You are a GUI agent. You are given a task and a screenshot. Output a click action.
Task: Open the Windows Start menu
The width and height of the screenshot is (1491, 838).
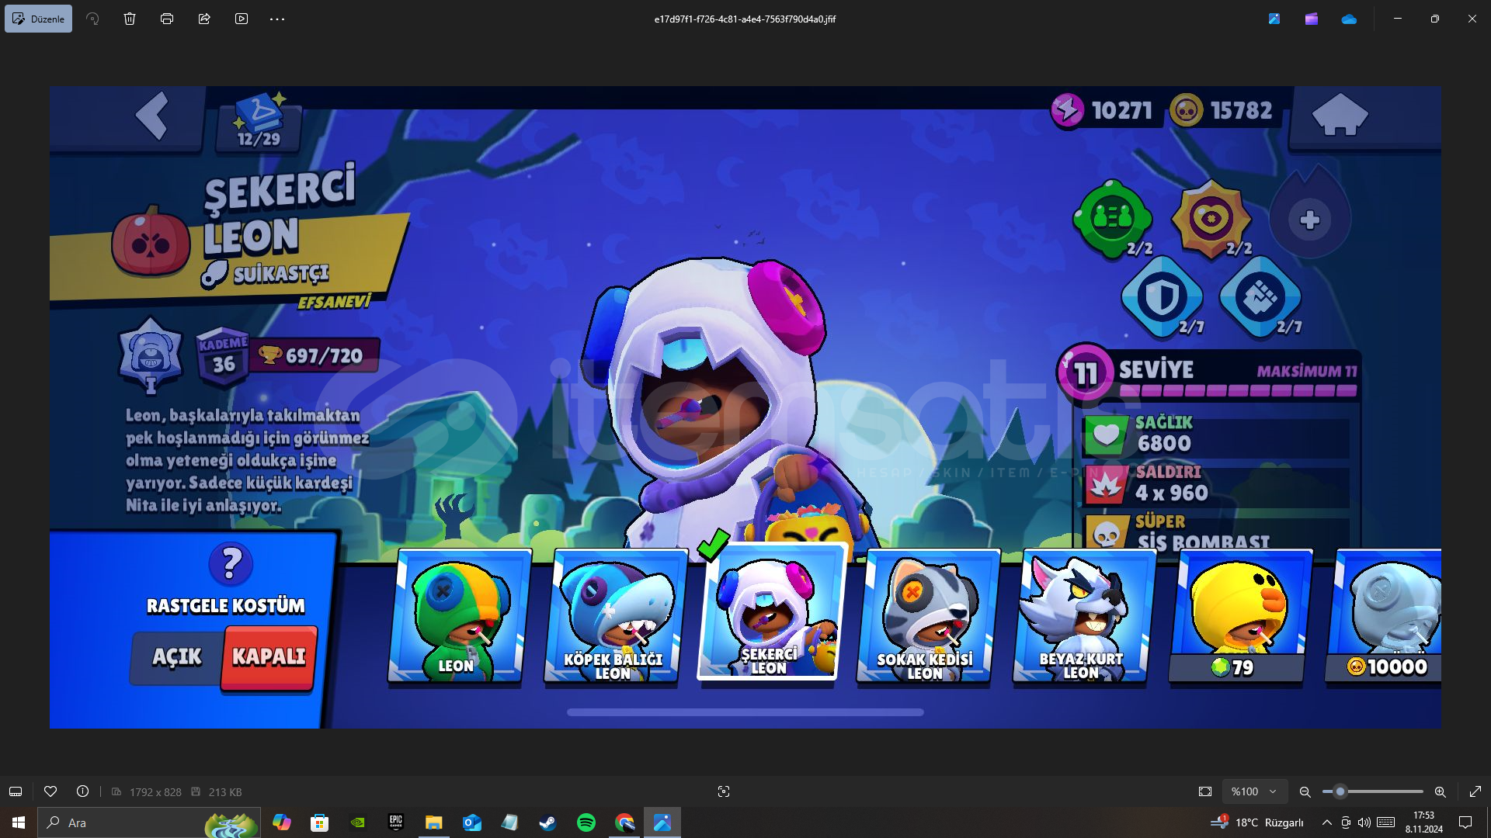pyautogui.click(x=18, y=822)
